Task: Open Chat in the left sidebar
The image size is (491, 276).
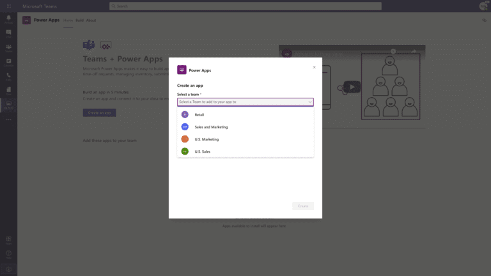Action: point(8,33)
